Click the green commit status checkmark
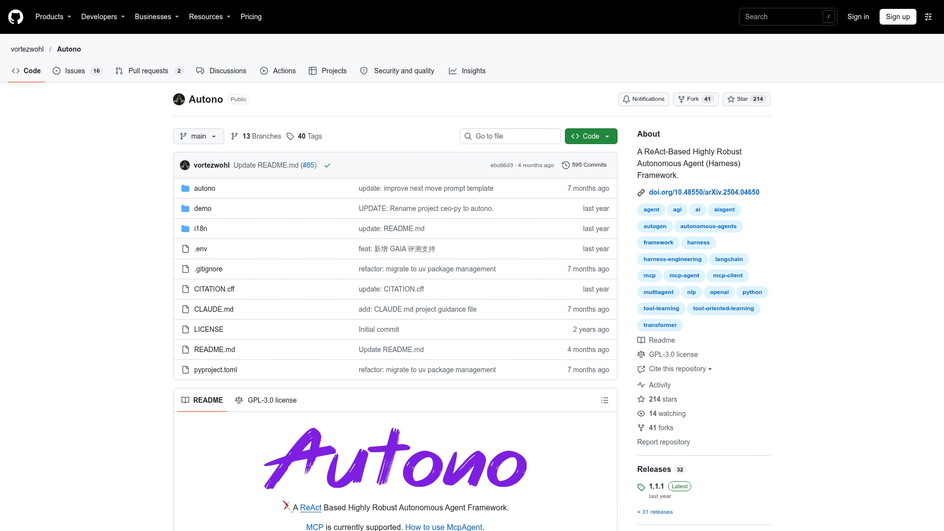Screen dimensions: 944x531 tap(327, 165)
